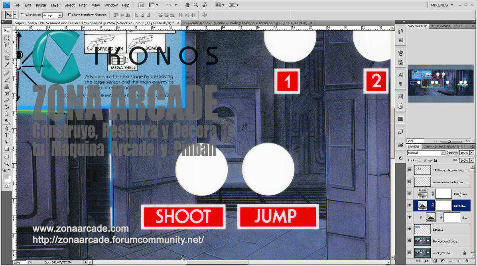Click the foreground color swatch
The width and height of the screenshot is (477, 266).
pyautogui.click(x=5, y=176)
